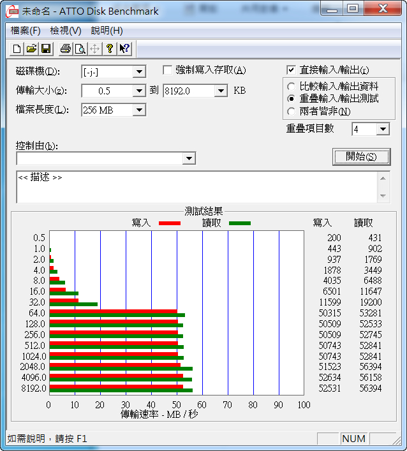Click the red 寫入 legend swatch
The image size is (407, 451).
click(x=170, y=223)
